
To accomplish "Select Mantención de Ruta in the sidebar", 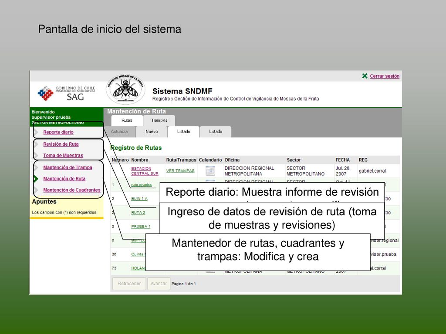I will [x=64, y=179].
